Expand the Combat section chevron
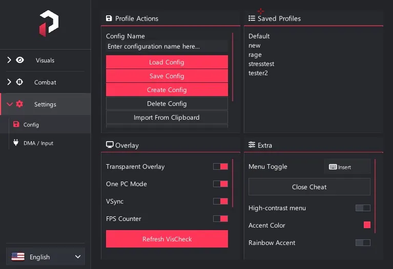Screen dimensions: 393x269 9,82
